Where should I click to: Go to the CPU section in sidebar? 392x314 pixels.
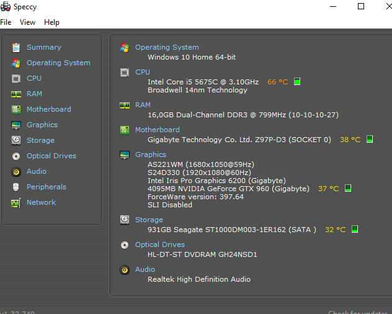click(x=34, y=78)
